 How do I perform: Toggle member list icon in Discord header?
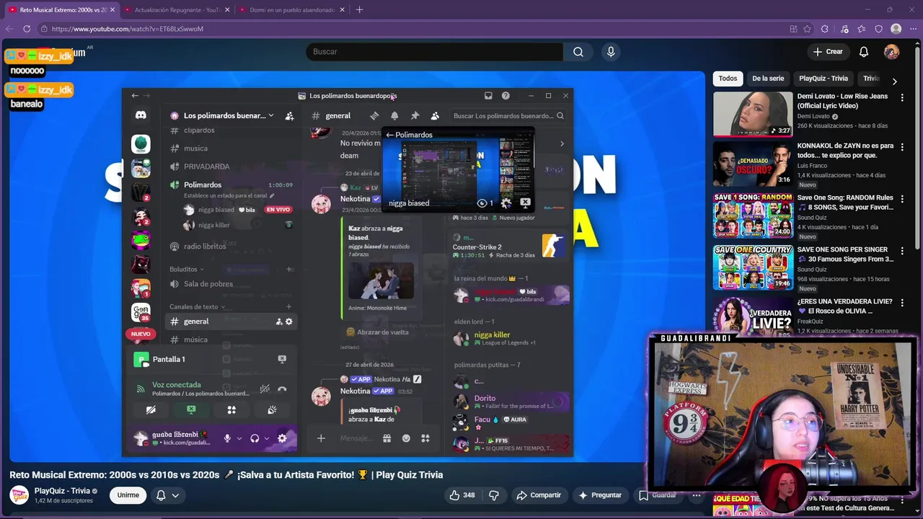click(x=435, y=115)
